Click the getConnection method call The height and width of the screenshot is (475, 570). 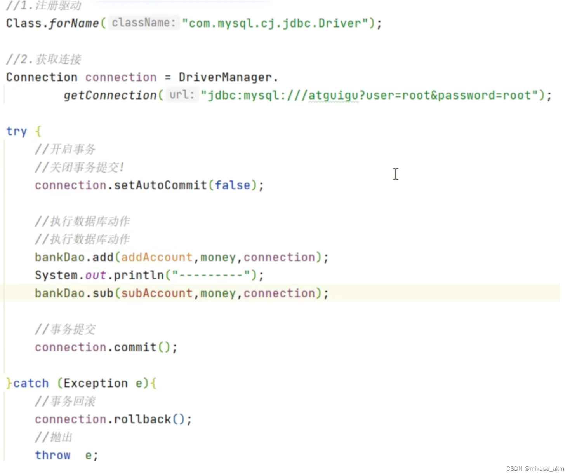tap(110, 95)
